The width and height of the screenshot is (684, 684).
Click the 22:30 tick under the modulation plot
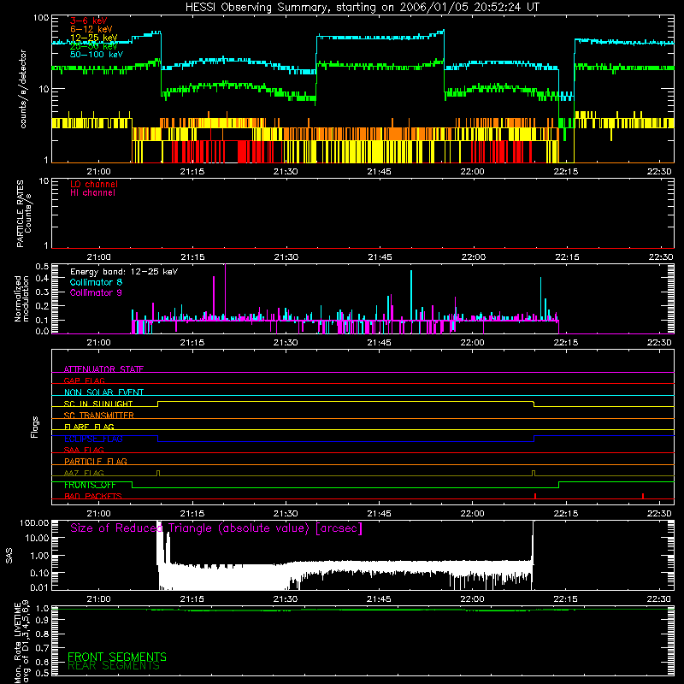(659, 343)
